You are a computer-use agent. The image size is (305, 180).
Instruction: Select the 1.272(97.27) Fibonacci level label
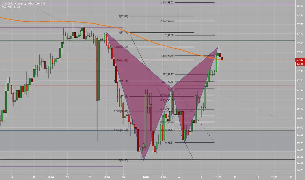click(167, 74)
